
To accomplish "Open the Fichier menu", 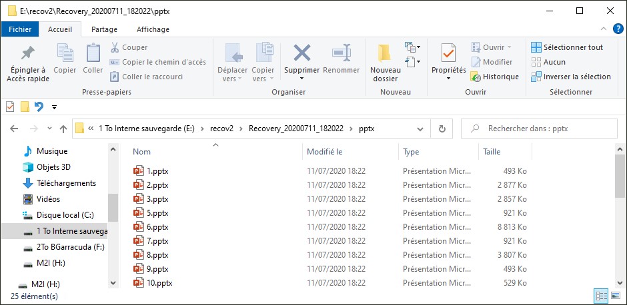I will 20,29.
